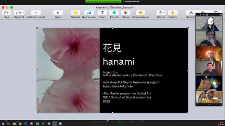Open the Telegram icon on the taskbar
This screenshot has height=126, width=225.
(49, 124)
